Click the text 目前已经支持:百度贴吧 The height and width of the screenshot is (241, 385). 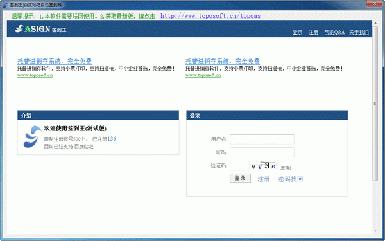pos(69,147)
